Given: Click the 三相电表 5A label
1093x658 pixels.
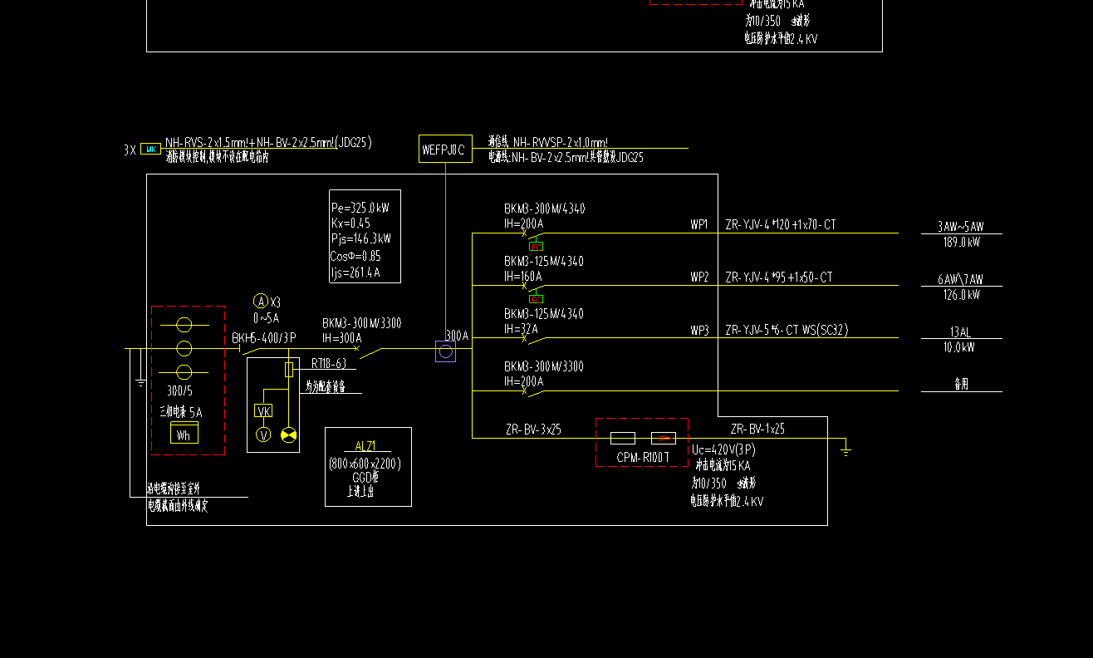Looking at the screenshot, I should pyautogui.click(x=181, y=411).
